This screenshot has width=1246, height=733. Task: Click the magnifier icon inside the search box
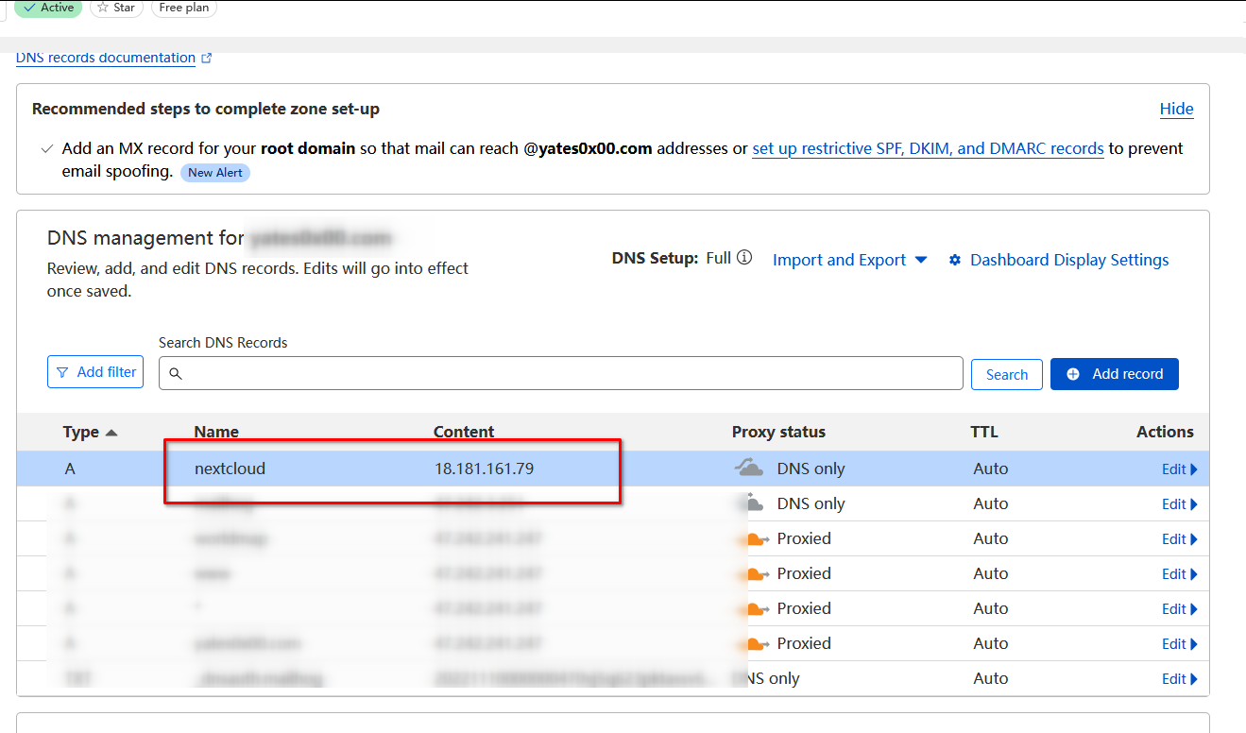(176, 374)
